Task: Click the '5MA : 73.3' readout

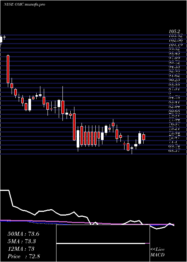Action: 22,241
